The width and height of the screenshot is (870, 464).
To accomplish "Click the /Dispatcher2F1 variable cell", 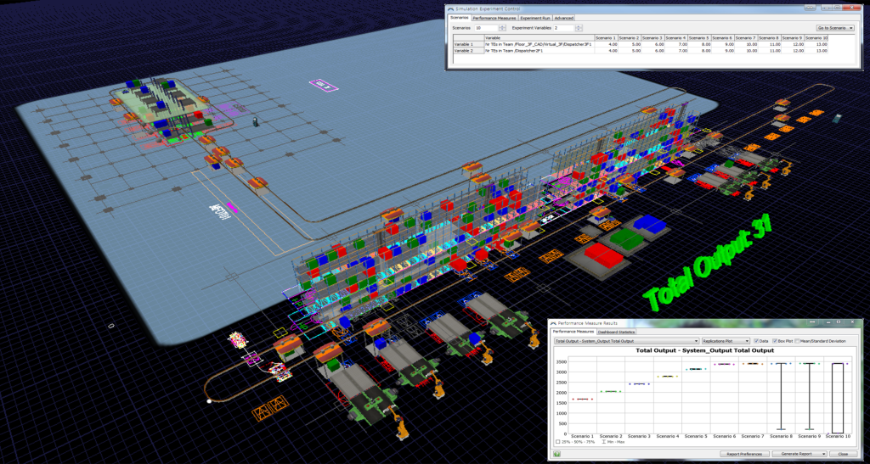I will (540, 50).
